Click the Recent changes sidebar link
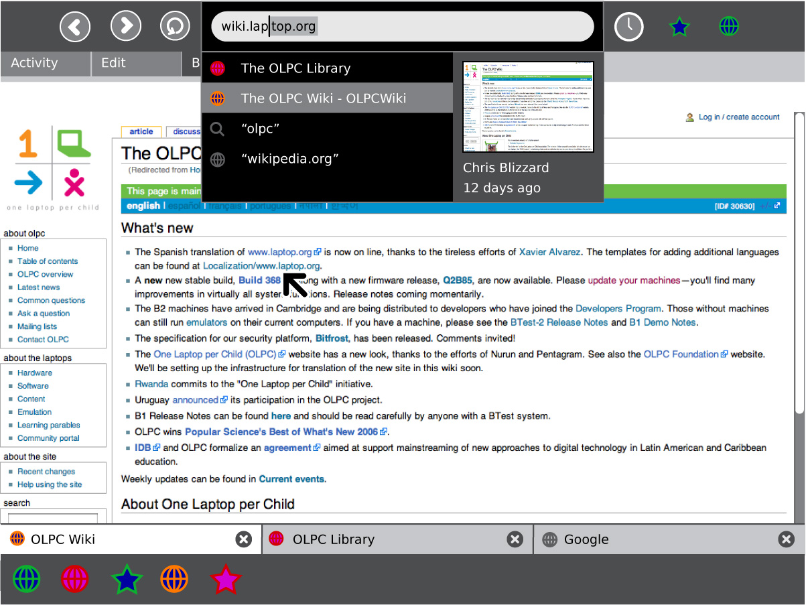 click(46, 472)
